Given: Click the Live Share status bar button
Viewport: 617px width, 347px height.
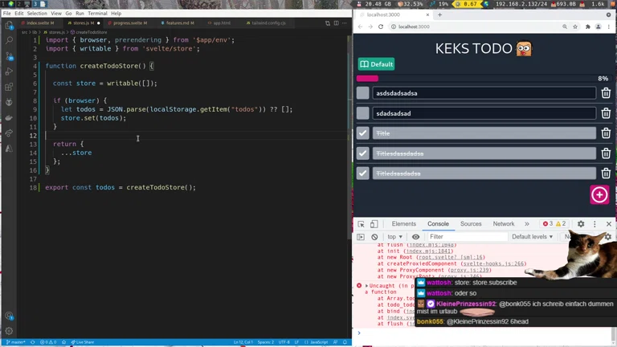Looking at the screenshot, I should click(x=82, y=342).
